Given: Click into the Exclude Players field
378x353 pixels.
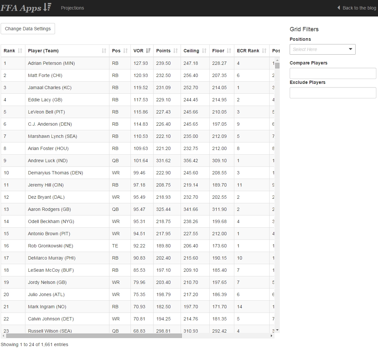Looking at the screenshot, I should point(333,93).
